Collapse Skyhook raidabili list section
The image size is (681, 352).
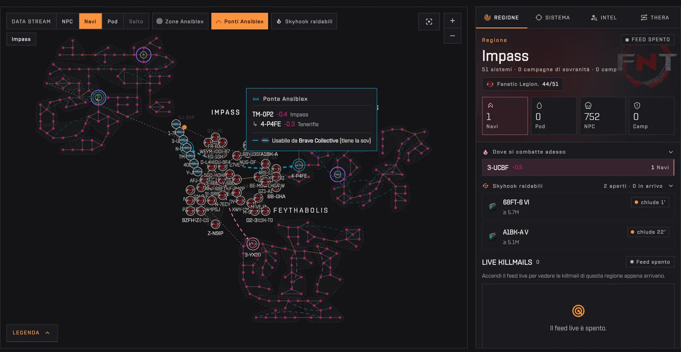tap(671, 186)
